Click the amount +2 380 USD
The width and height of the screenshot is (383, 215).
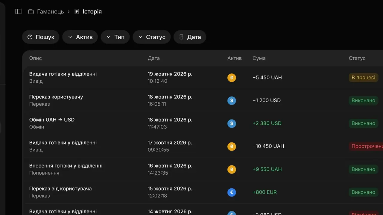click(x=267, y=123)
